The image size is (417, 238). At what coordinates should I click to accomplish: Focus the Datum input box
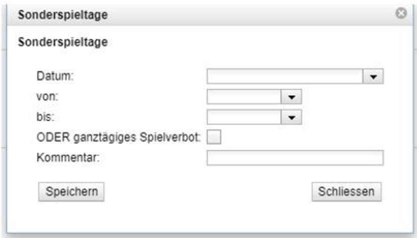(284, 76)
